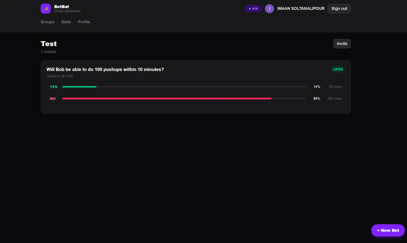The image size is (407, 243).
Task: Create a new bet with New Bet button
Action: click(x=388, y=230)
